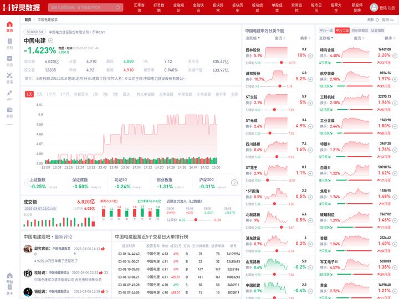The height and width of the screenshot is (299, 399).
Task: Open the 资料 sidebar icon
Action: (9, 41)
